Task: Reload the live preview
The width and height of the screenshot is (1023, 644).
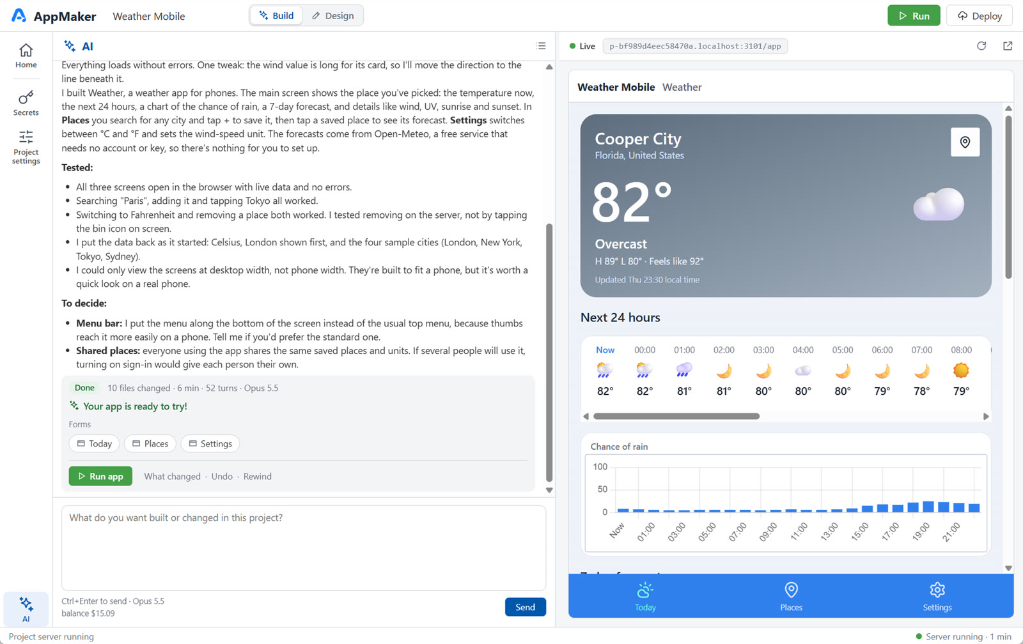Action: pyautogui.click(x=981, y=46)
